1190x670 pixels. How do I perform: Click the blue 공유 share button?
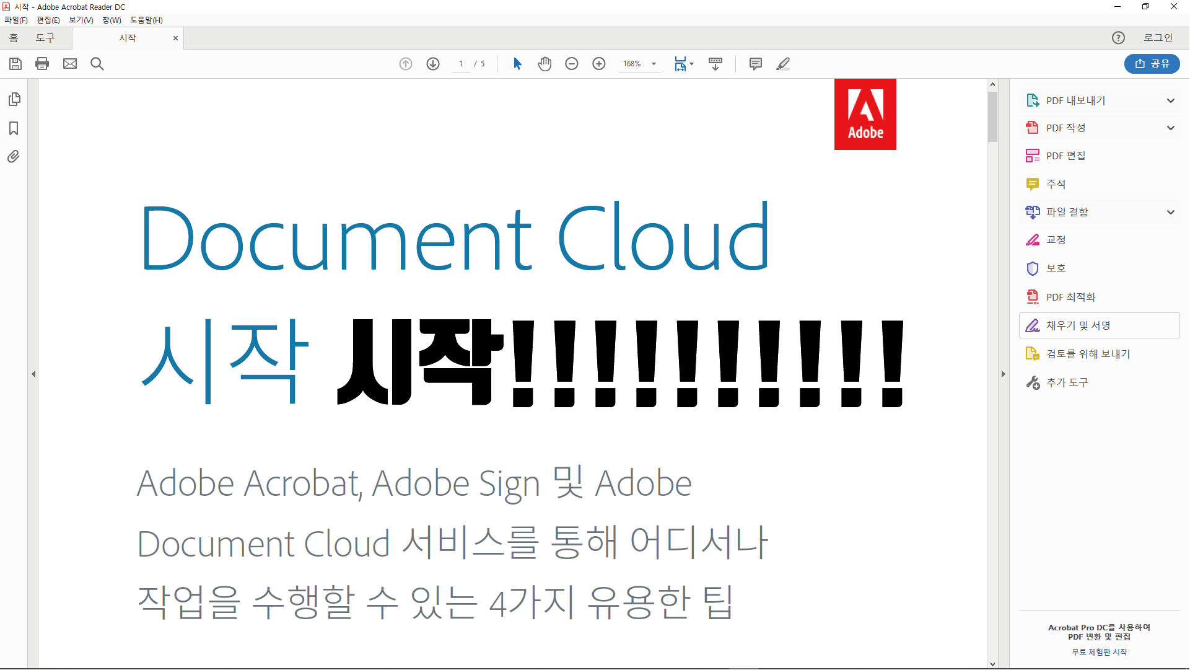(x=1152, y=64)
